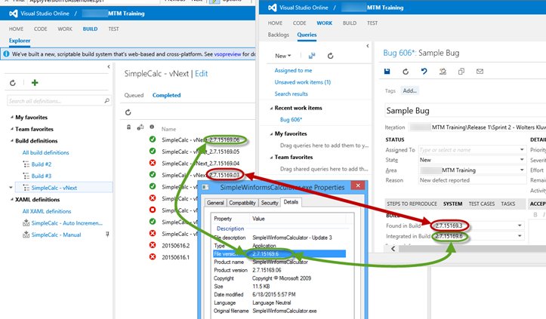546x319 pixels.
Task: Click the Sample Bug title field
Action: coord(466,111)
